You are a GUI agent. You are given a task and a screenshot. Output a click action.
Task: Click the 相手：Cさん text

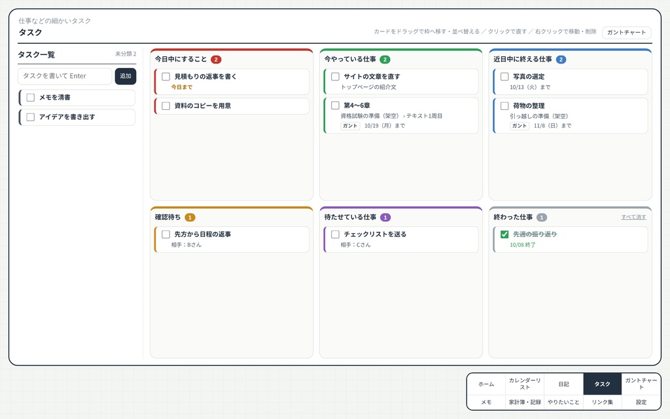[355, 245]
